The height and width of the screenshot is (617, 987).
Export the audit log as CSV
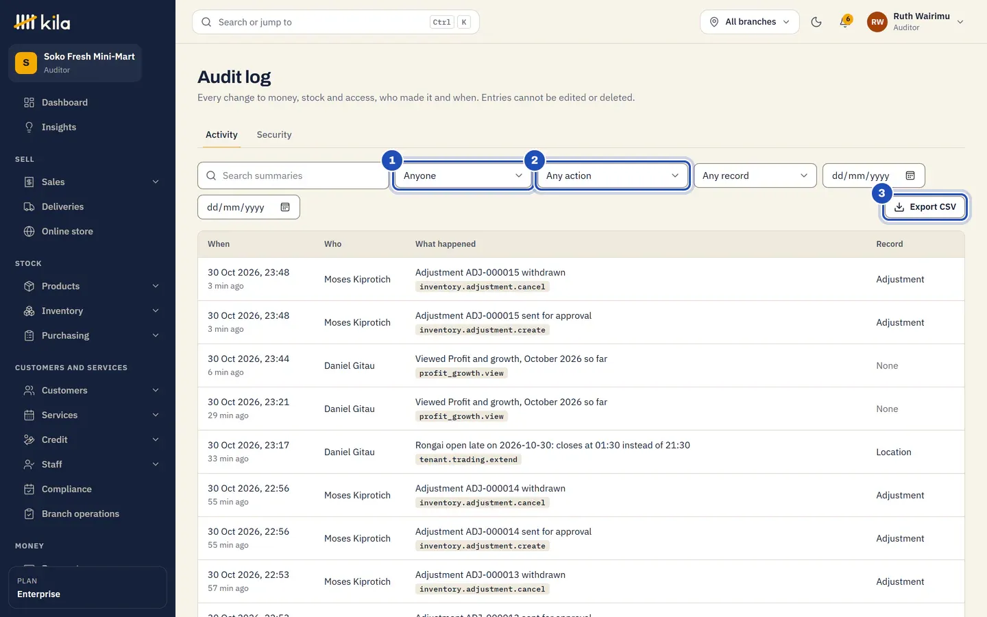click(925, 207)
